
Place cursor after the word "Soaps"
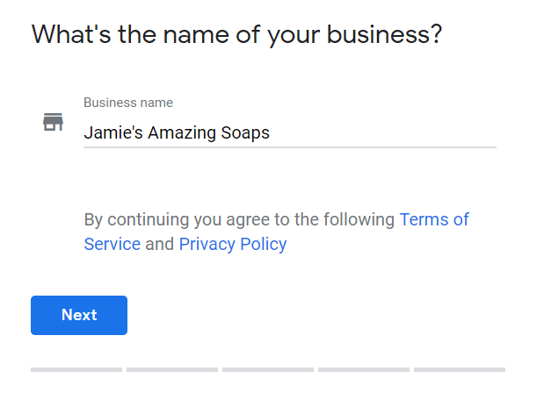(271, 133)
